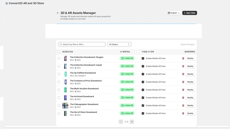Select The Archived Snowboard row checkbox
This screenshot has width=230, height=129.
pos(59,98)
